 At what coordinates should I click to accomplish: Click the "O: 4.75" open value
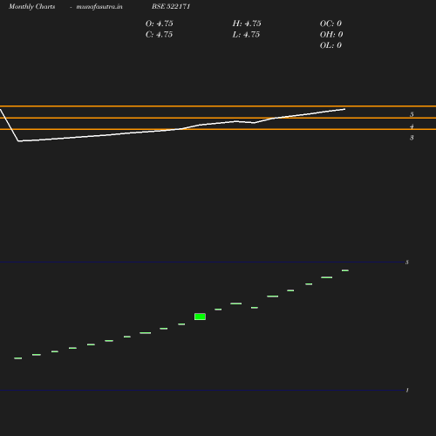(x=159, y=24)
